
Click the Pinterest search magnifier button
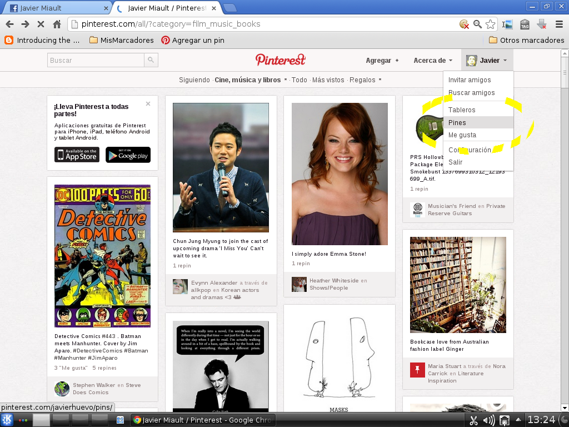click(151, 60)
